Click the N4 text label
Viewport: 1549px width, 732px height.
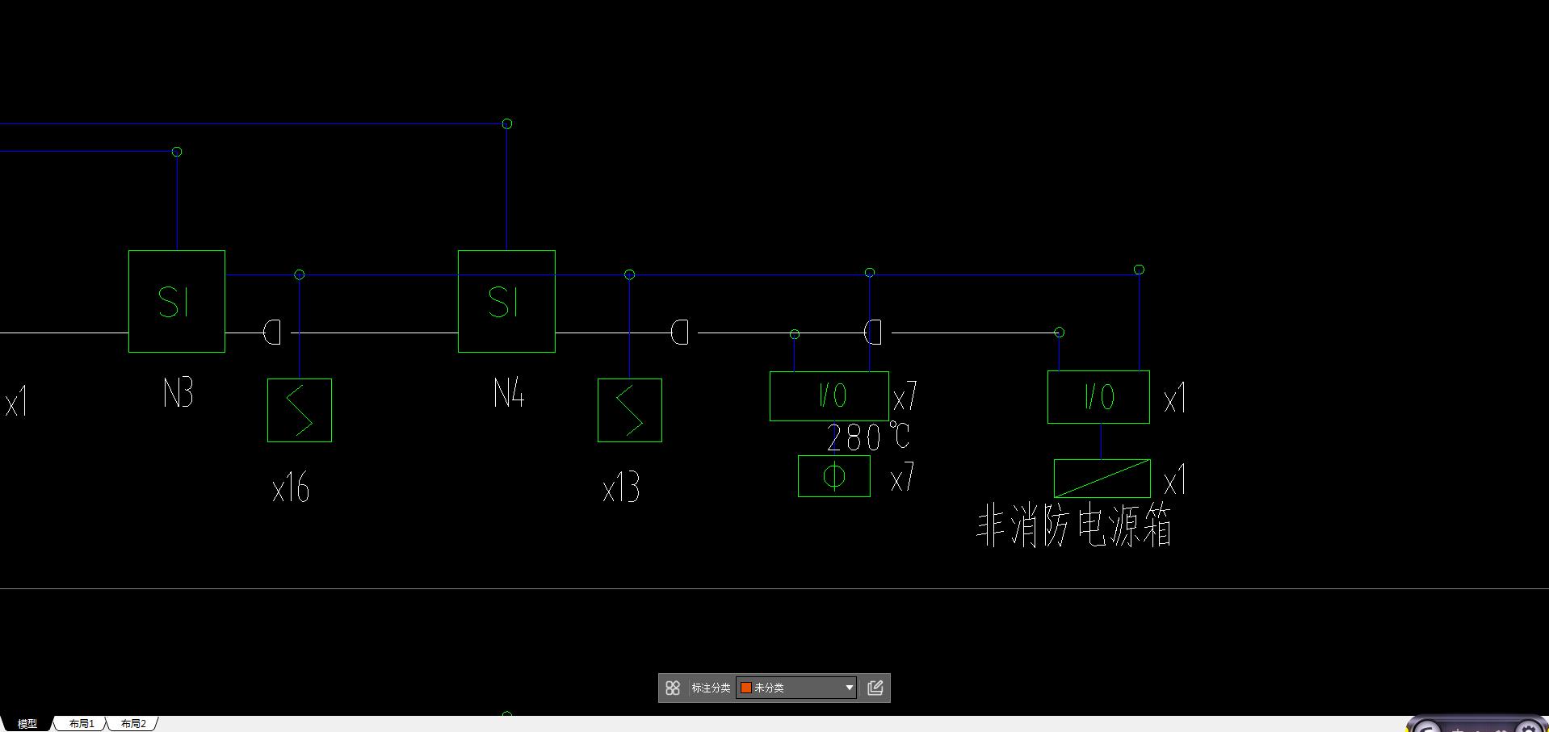point(509,393)
